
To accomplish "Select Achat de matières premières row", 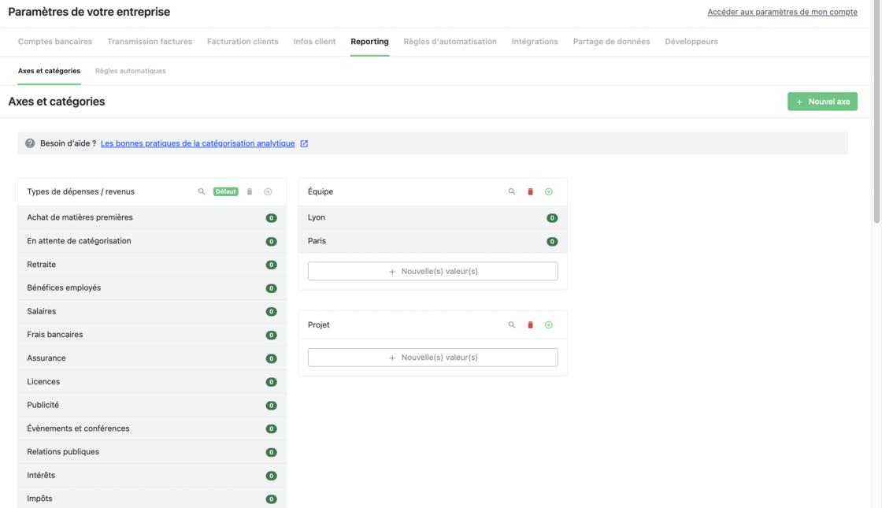I will point(152,217).
